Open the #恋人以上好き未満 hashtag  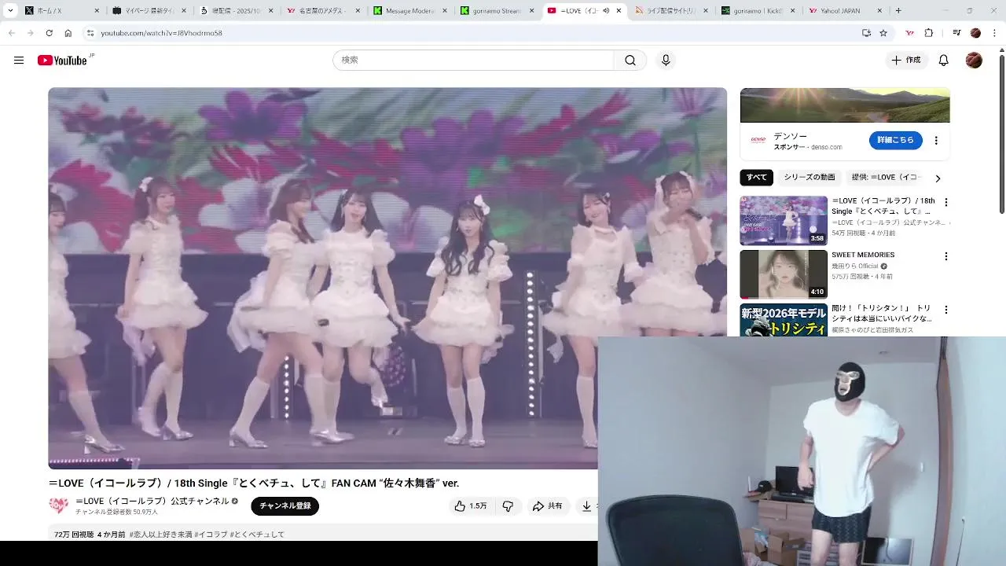coord(160,535)
